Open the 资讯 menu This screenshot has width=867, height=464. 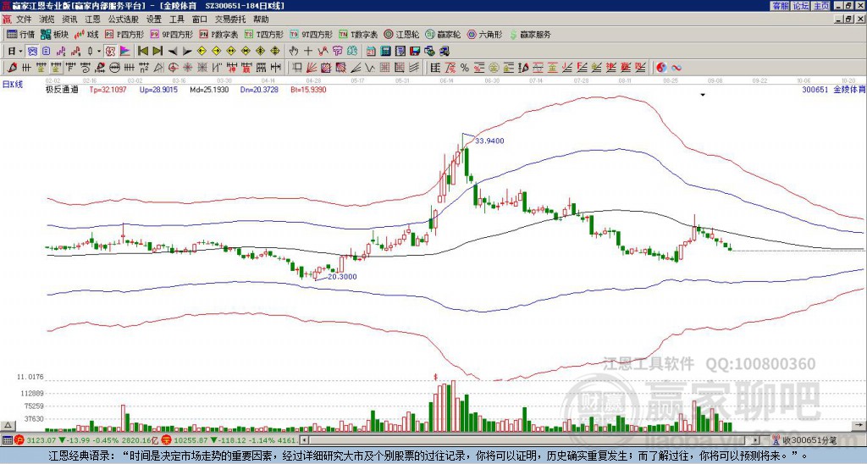coord(69,19)
